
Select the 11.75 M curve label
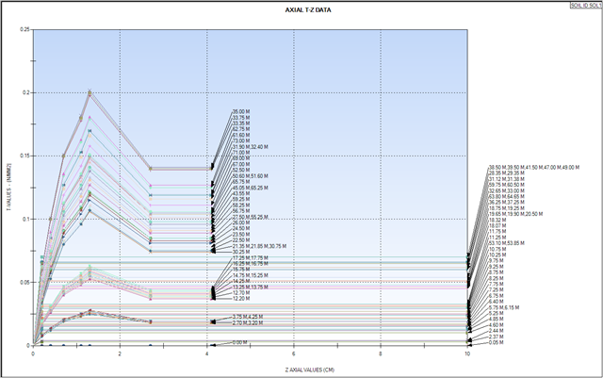pos(497,232)
